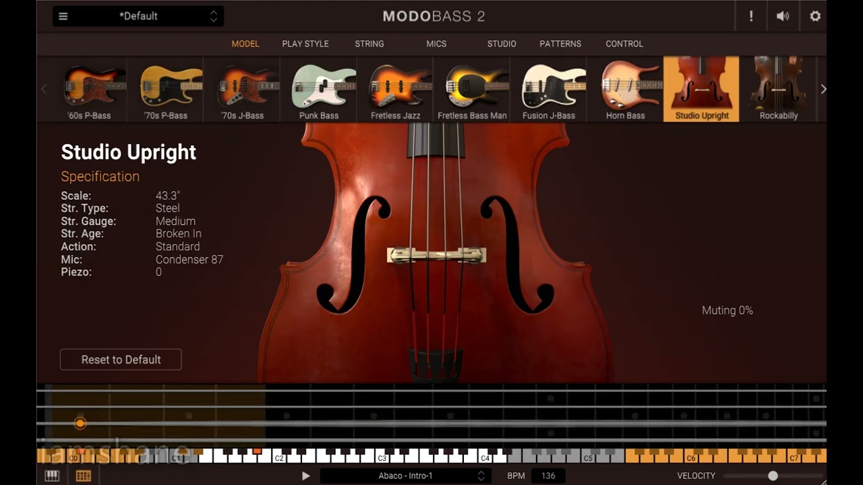Switch to the STUDIO tab

click(502, 44)
